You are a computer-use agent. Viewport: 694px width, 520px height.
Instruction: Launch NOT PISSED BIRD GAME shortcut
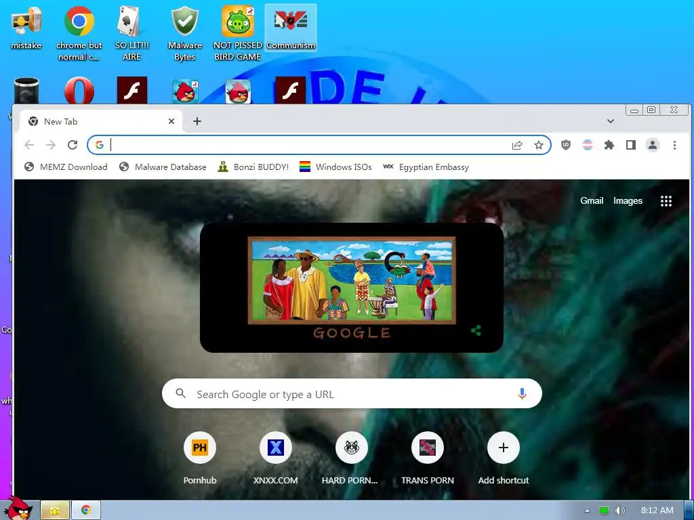pyautogui.click(x=238, y=33)
